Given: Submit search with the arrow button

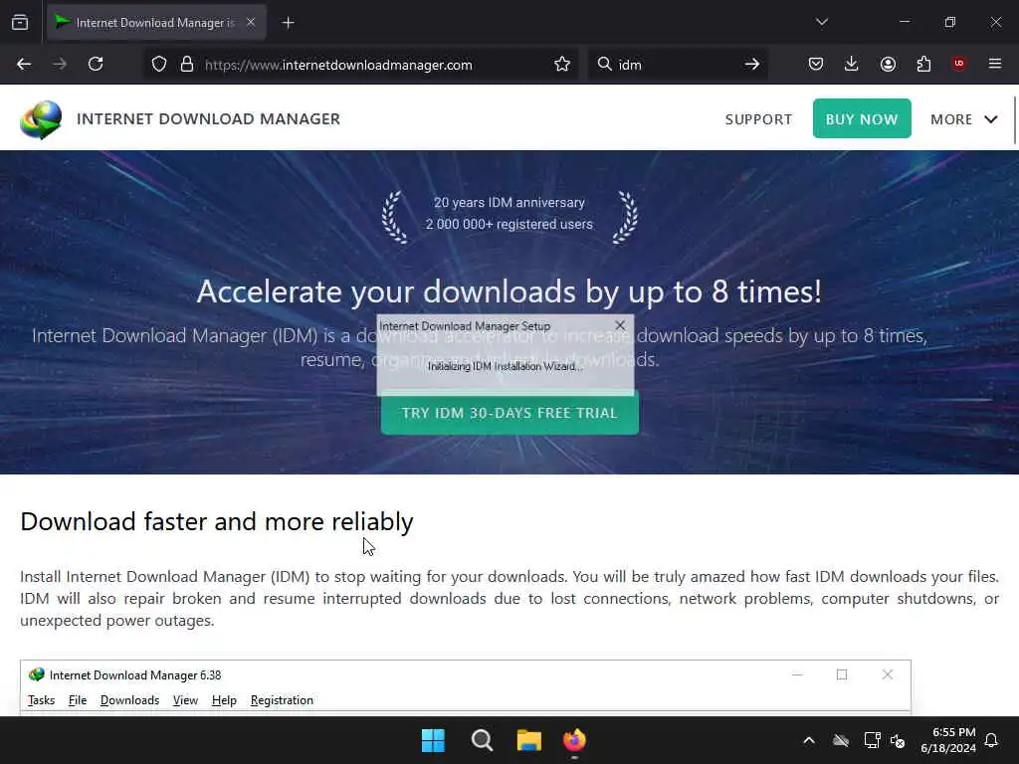Looking at the screenshot, I should point(752,64).
